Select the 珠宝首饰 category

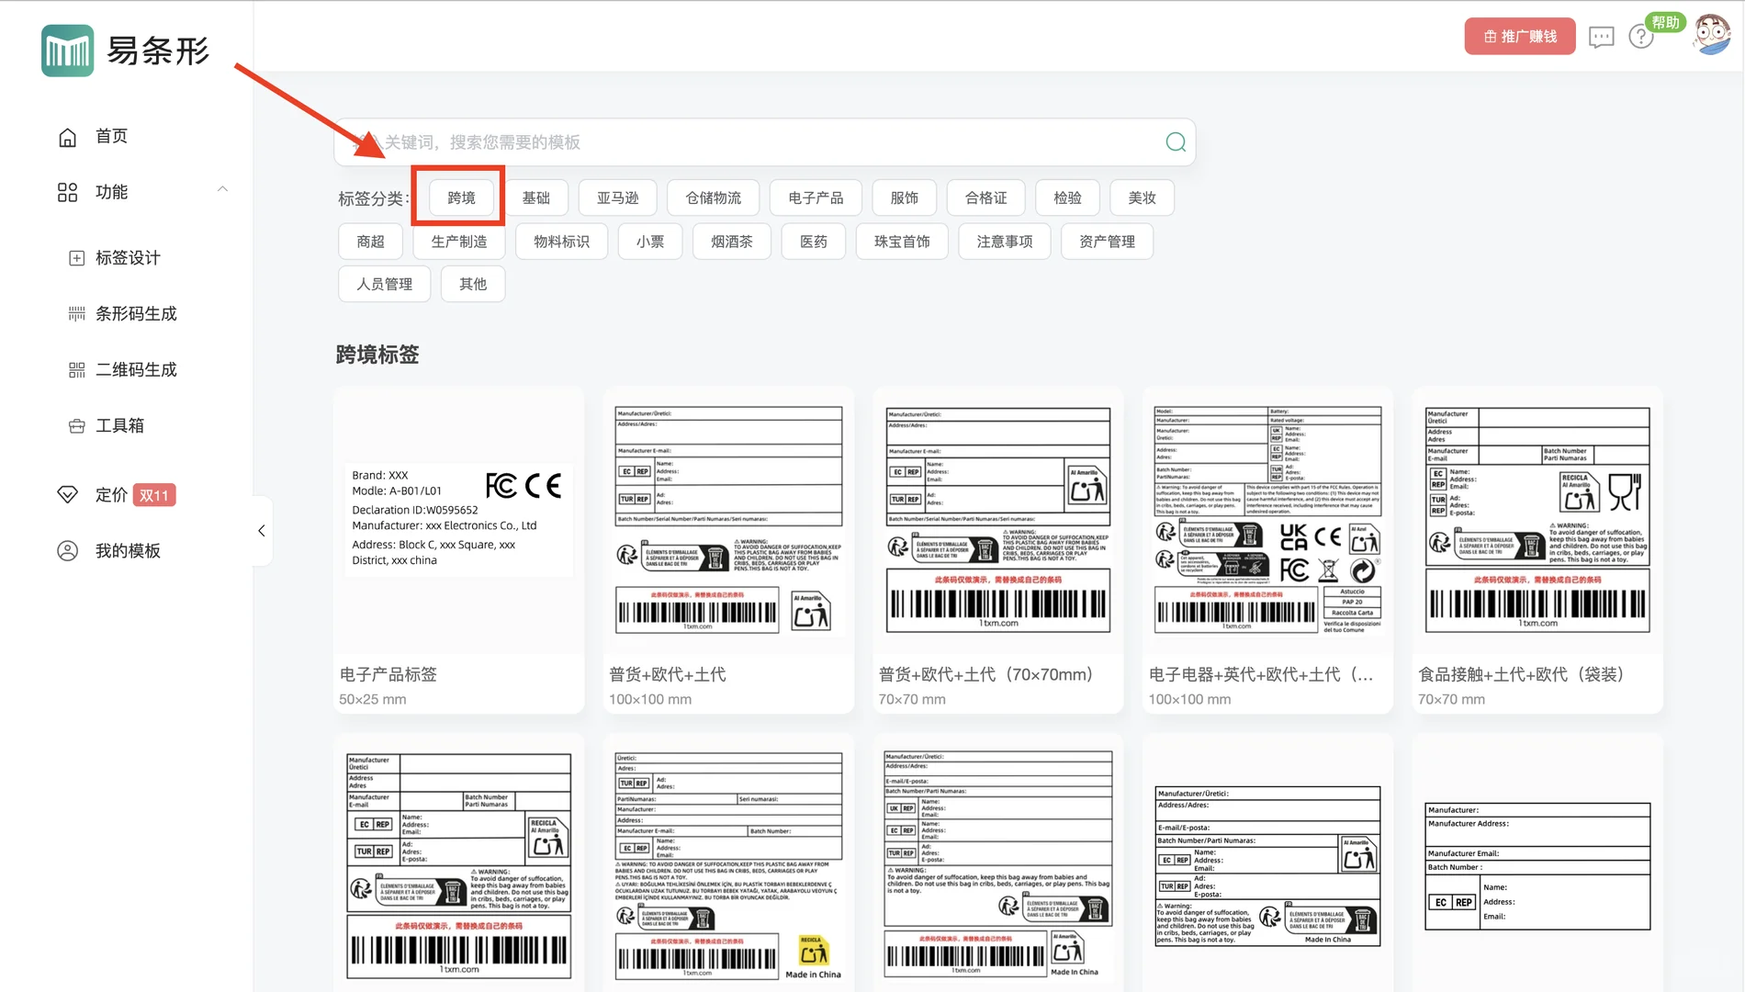coord(902,241)
